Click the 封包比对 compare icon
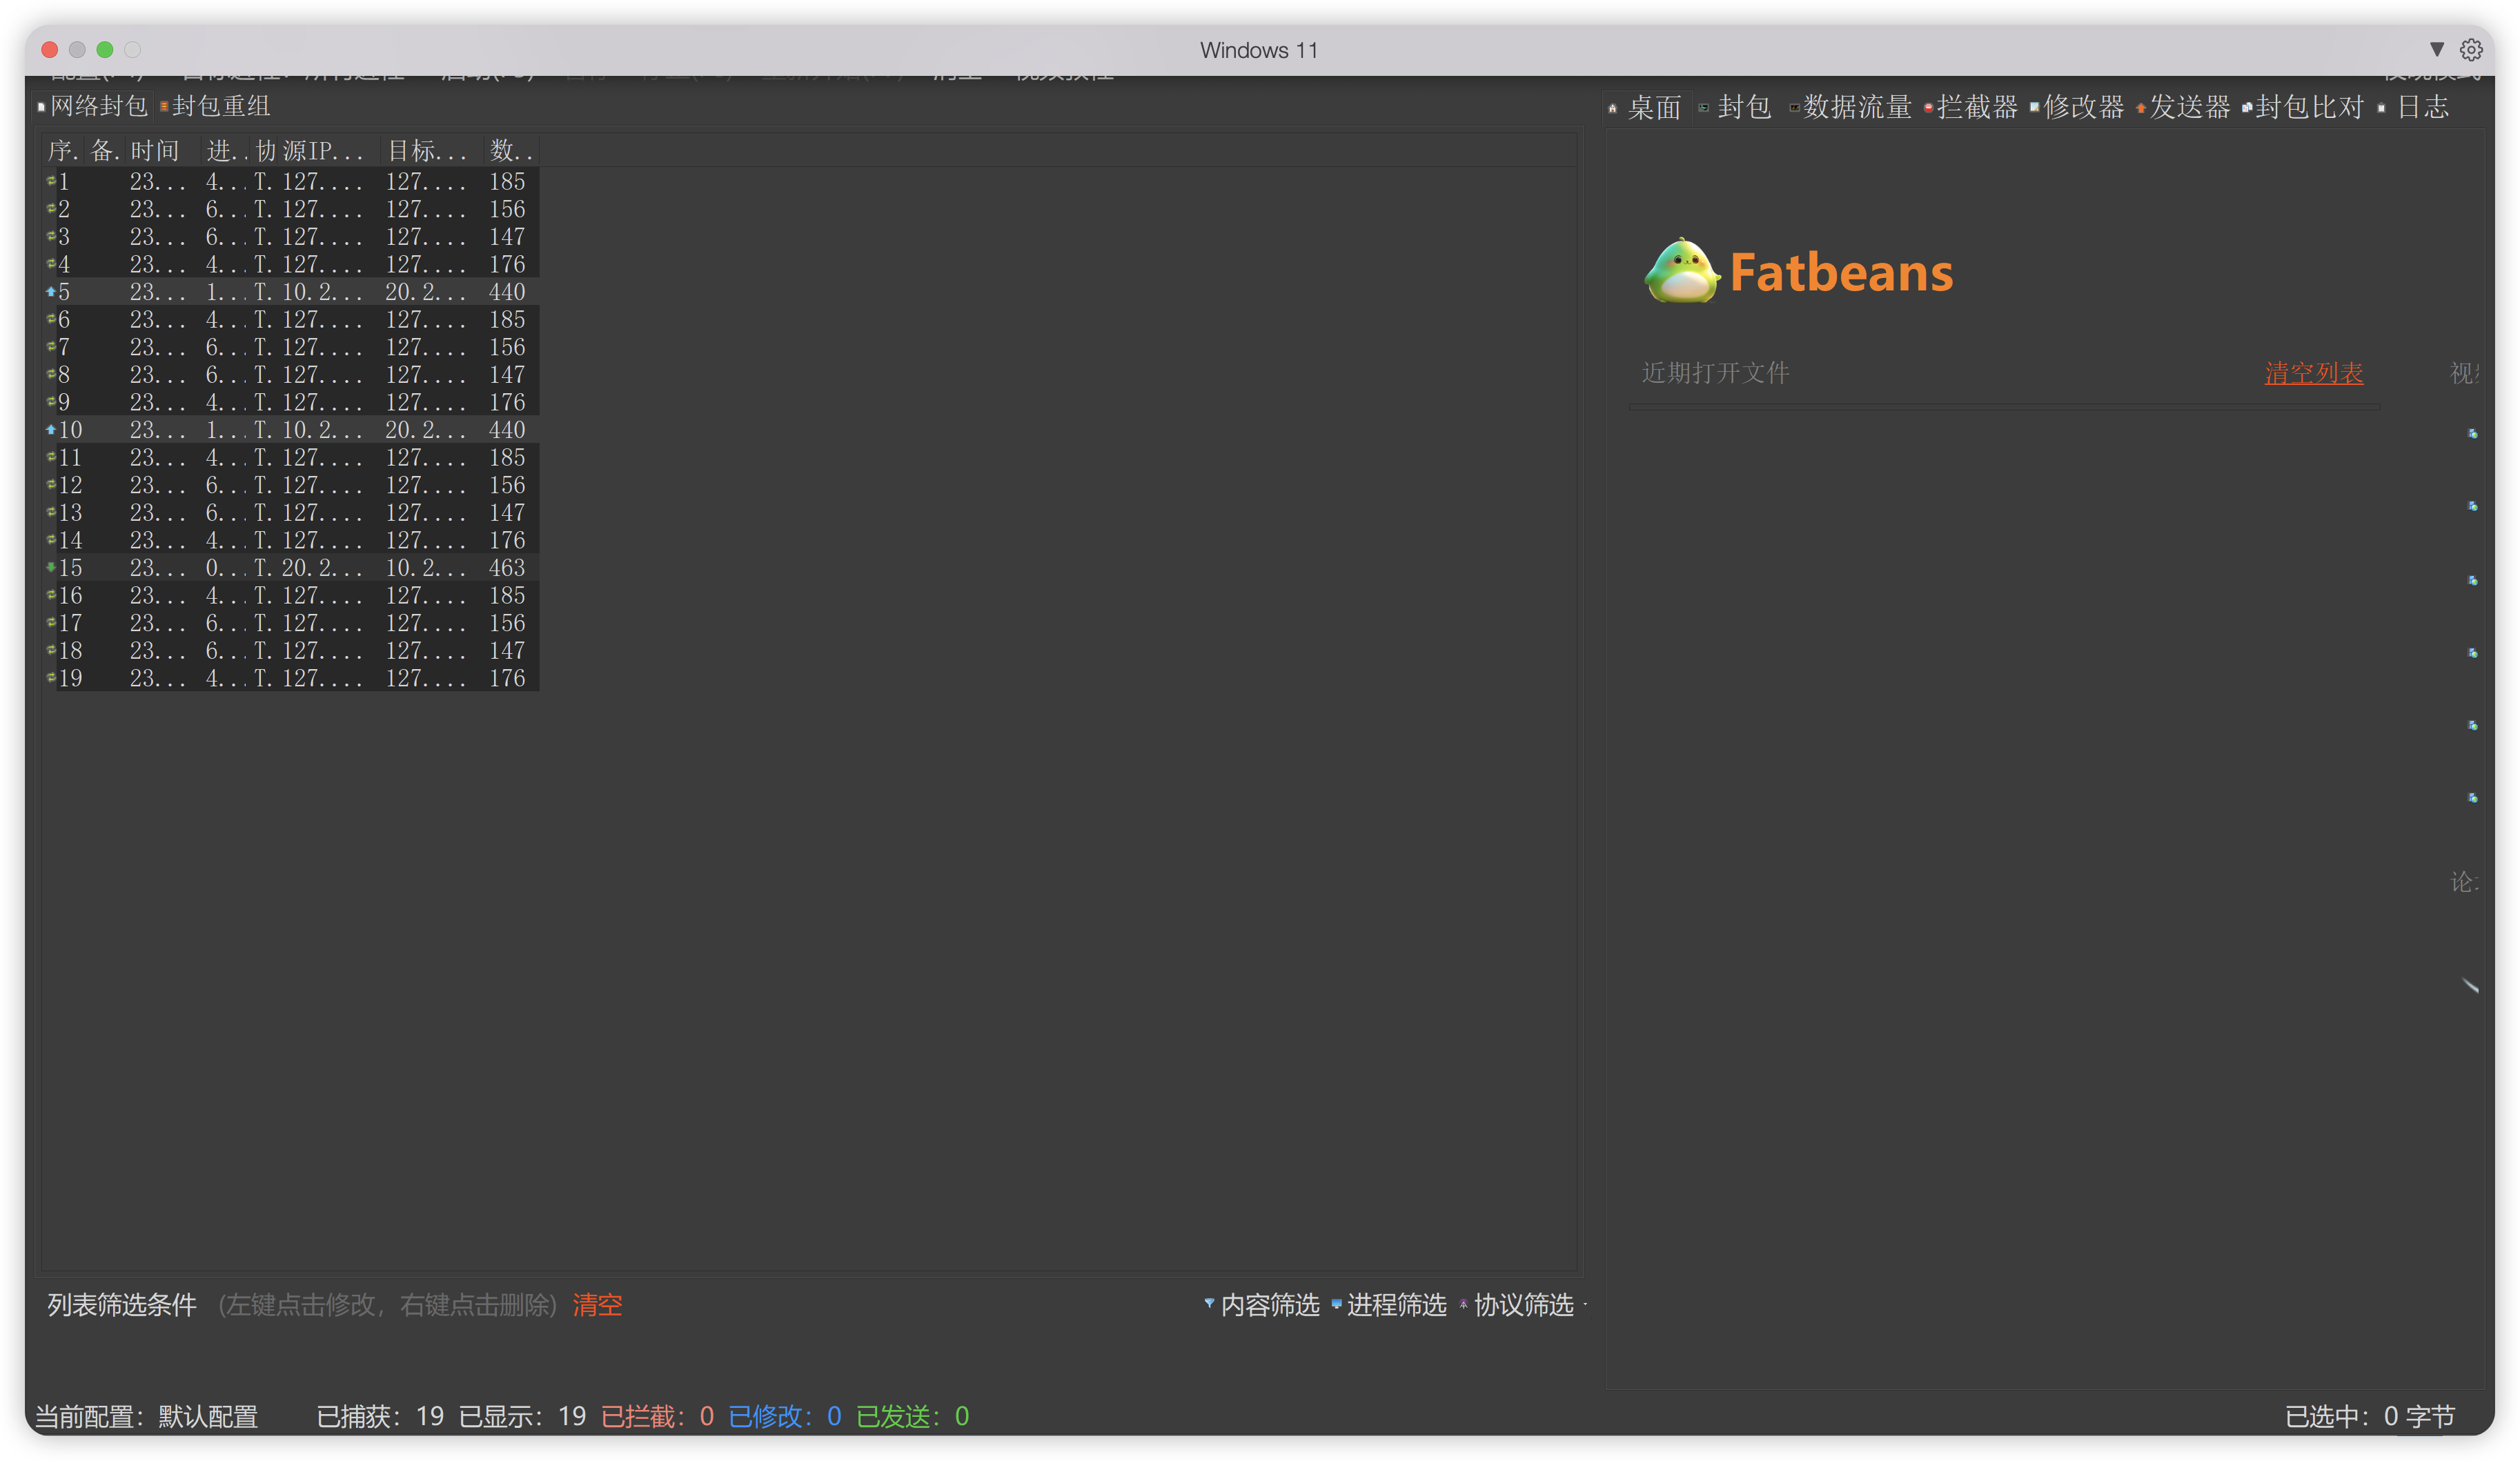Image resolution: width=2520 pixels, height=1461 pixels. 2247,108
